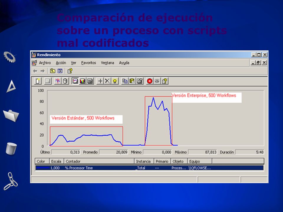Screen dimensions: 283x212
Task: Open the Ventana menu
Action: pos(108,63)
